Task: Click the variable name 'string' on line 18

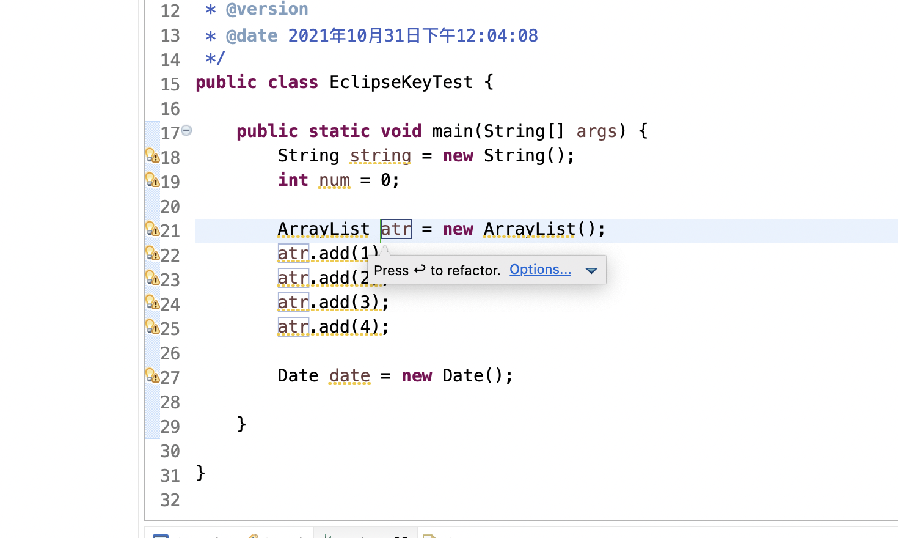Action: 380,156
